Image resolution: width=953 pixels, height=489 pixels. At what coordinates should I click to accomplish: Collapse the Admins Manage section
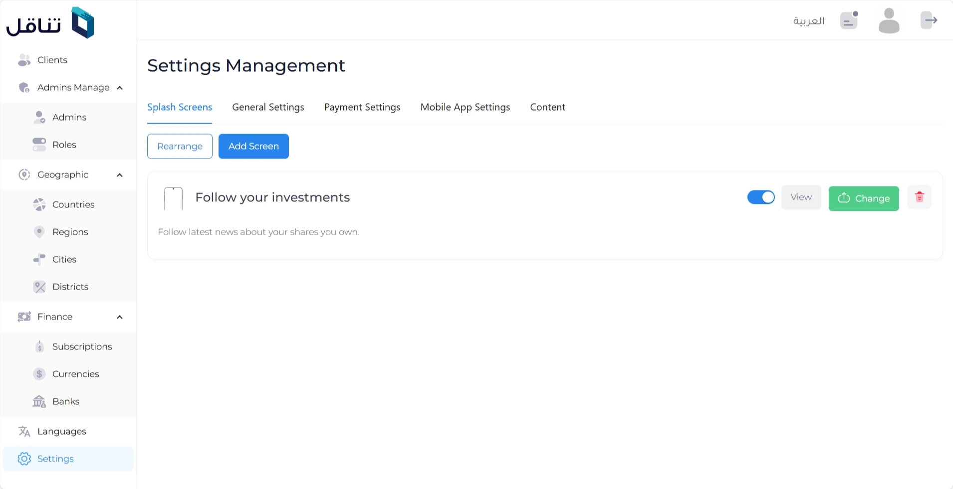120,88
